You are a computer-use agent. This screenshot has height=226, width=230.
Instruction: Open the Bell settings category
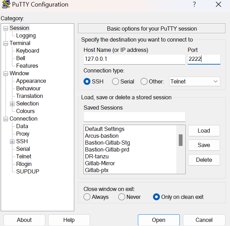tap(21, 58)
